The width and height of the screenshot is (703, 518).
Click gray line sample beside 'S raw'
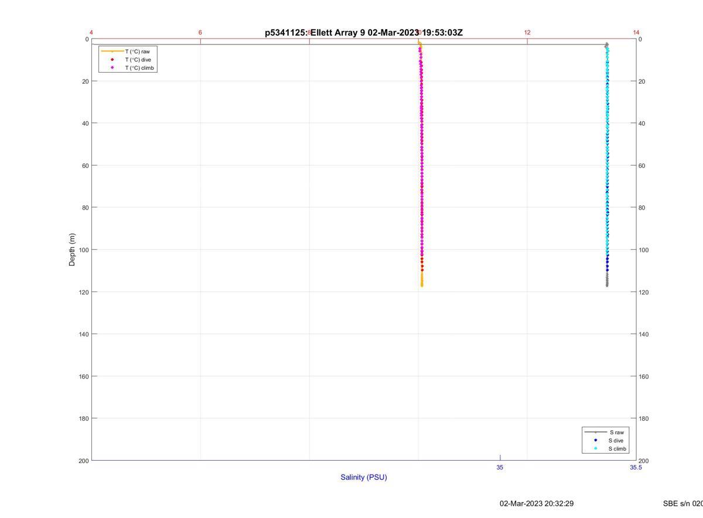click(595, 432)
